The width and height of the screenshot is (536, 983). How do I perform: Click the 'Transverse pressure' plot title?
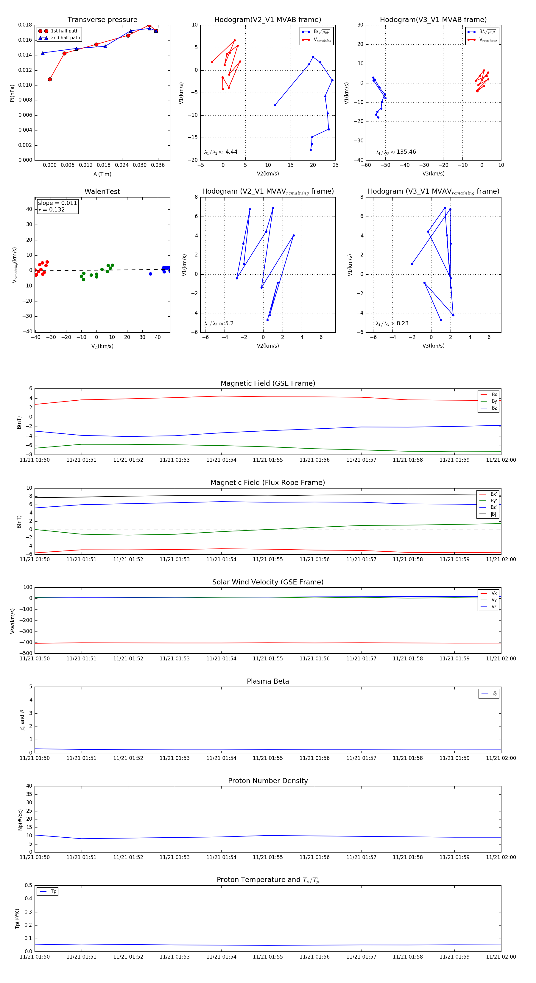[102, 20]
